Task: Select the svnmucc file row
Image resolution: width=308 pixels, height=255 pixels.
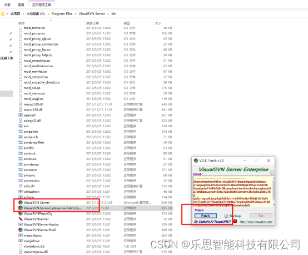Action: click(x=95, y=159)
